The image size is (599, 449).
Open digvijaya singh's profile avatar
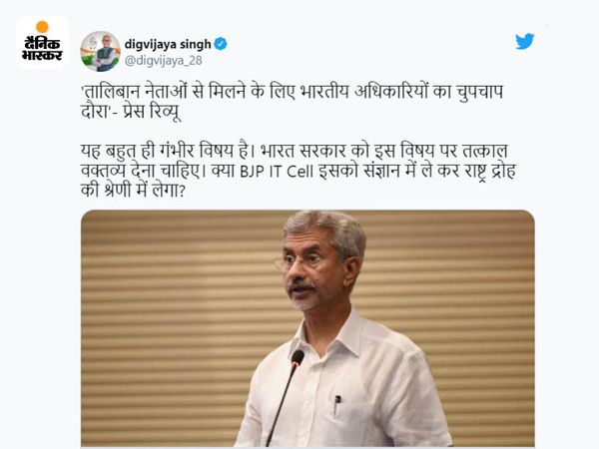[x=100, y=52]
